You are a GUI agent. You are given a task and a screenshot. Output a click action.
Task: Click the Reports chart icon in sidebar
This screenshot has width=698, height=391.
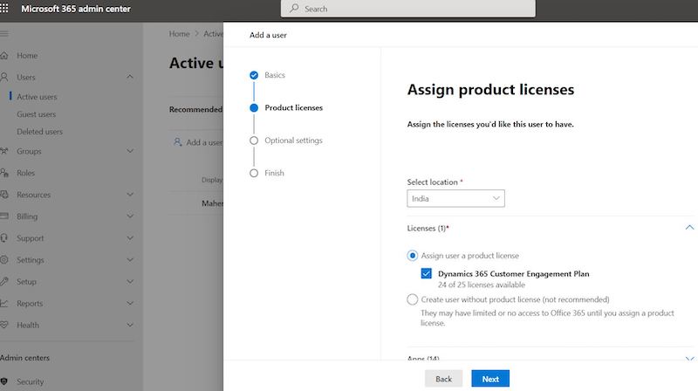pos(4,303)
